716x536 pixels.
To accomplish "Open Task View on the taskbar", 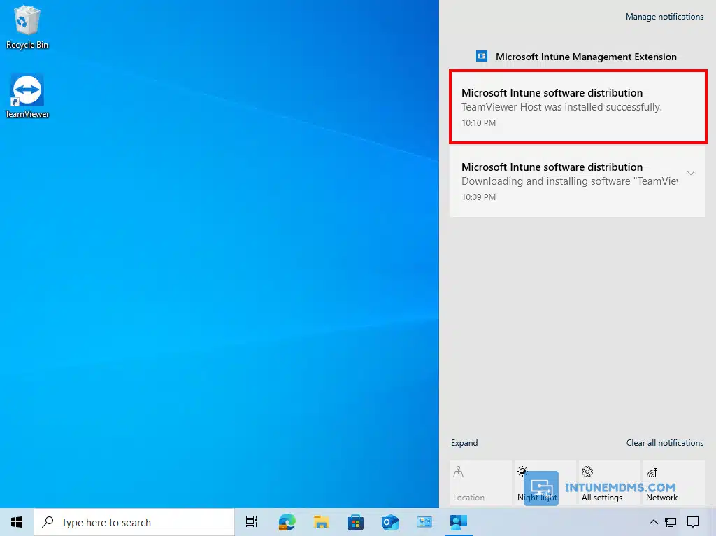I will pos(252,522).
